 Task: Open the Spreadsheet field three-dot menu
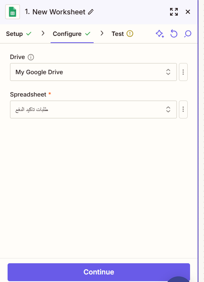pos(183,109)
